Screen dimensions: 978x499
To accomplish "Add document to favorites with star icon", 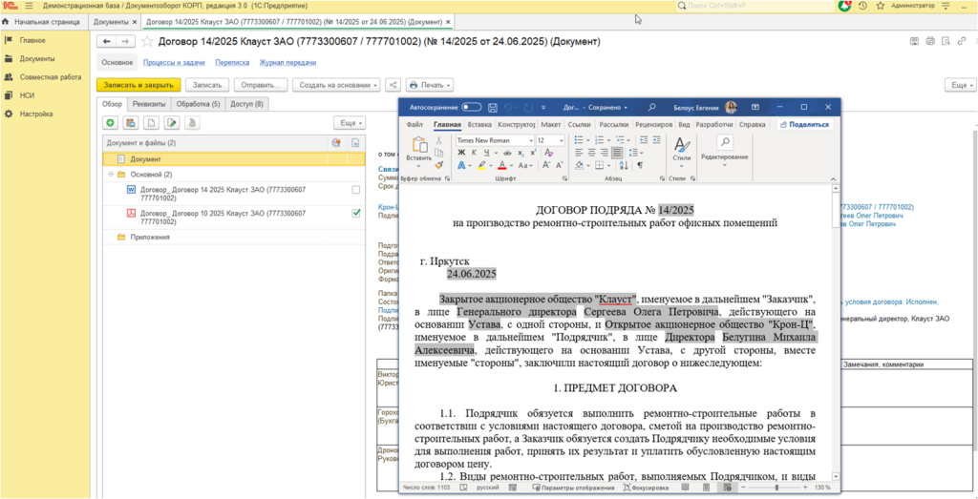I will [147, 42].
